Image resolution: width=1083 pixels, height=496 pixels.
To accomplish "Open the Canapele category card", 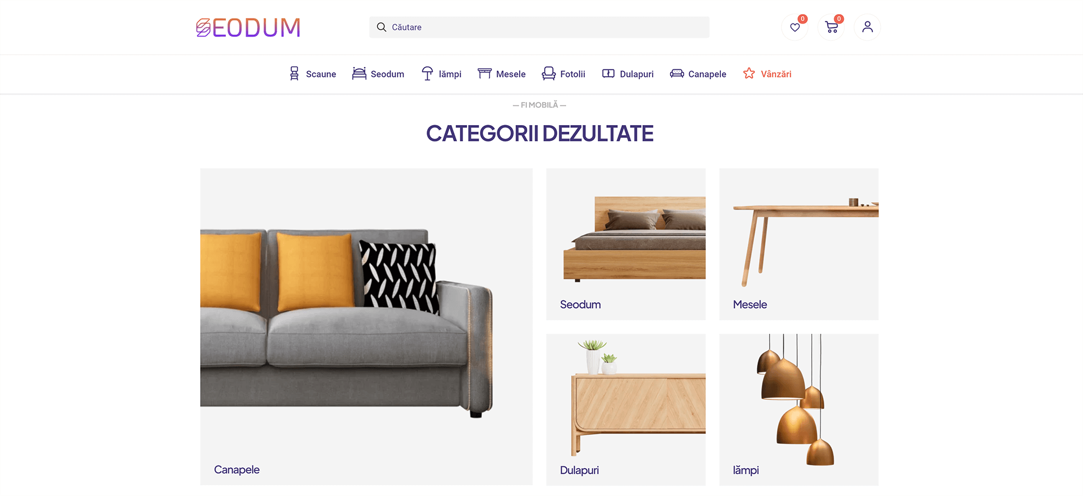I will tap(366, 327).
